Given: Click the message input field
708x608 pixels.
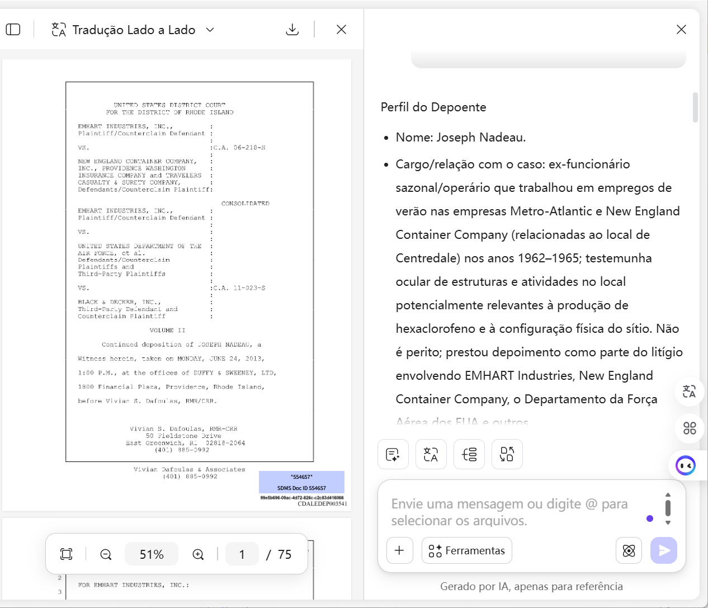Looking at the screenshot, I should pyautogui.click(x=515, y=512).
